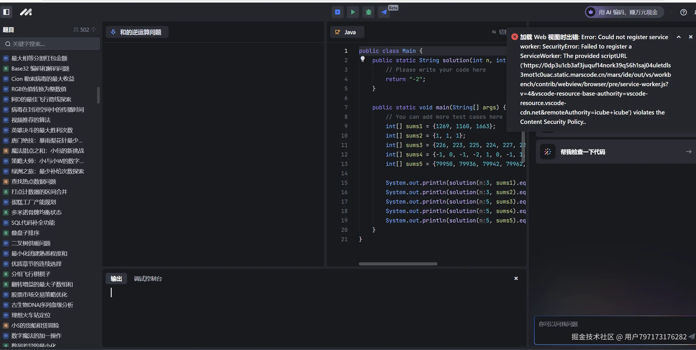Click the 帮我检查一下代码 suggestion
This screenshot has height=350, width=696.
pos(583,152)
